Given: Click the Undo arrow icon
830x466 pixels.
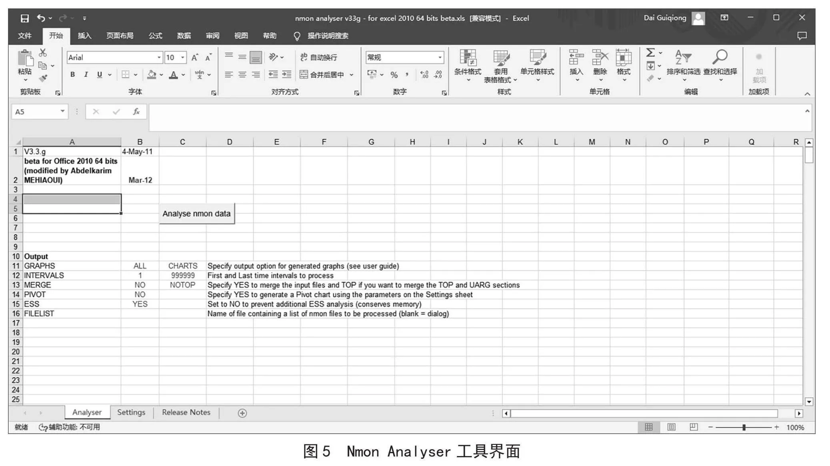Looking at the screenshot, I should [x=41, y=18].
